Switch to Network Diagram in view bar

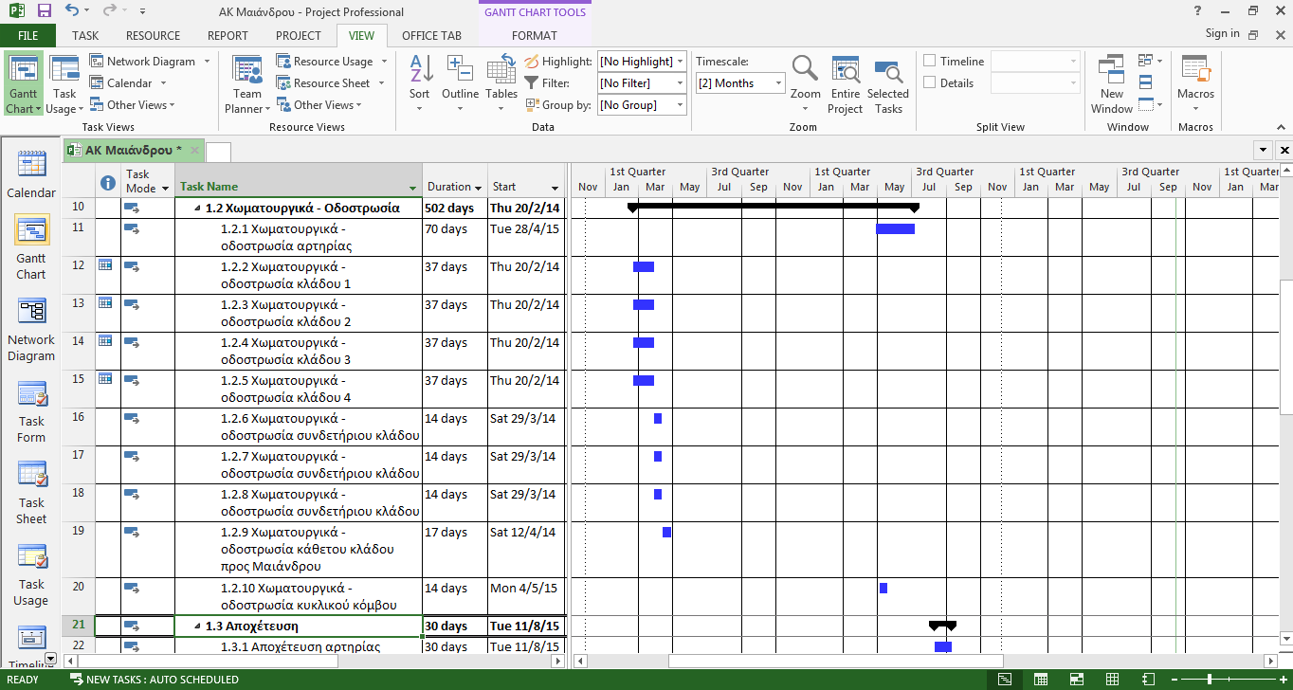point(31,331)
